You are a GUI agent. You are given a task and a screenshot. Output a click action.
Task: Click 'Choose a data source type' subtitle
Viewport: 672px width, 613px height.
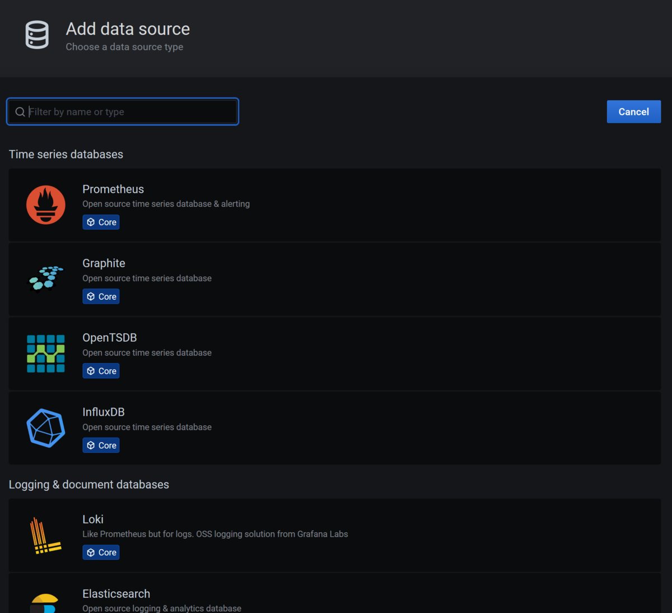[124, 47]
